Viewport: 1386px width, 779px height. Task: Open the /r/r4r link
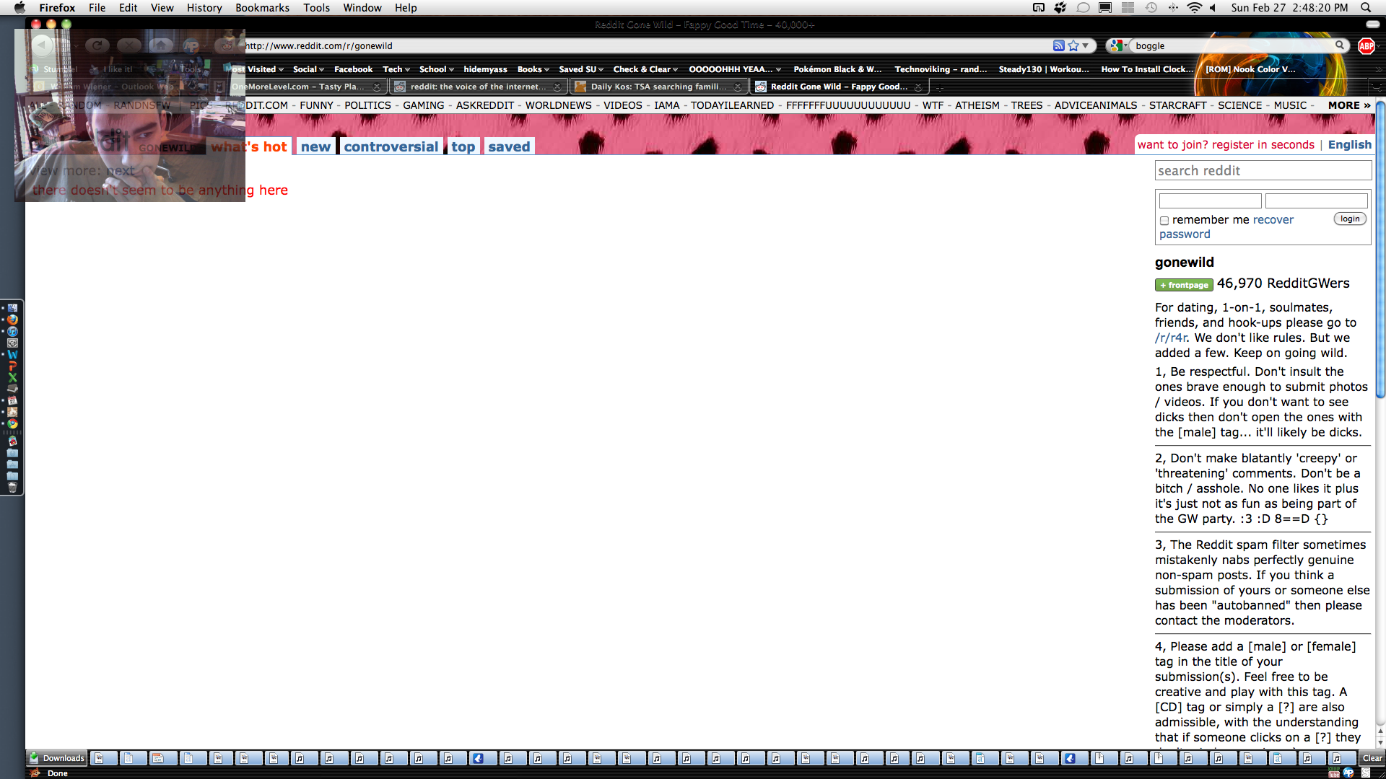pyautogui.click(x=1170, y=338)
